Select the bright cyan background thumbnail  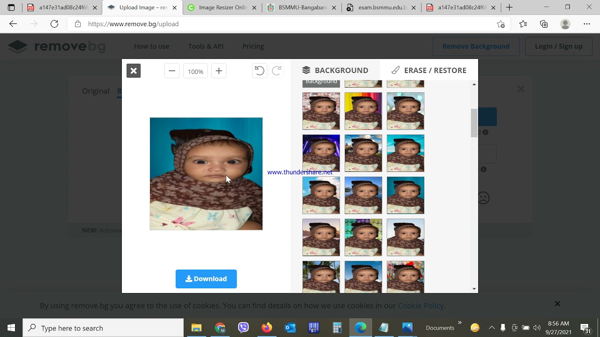click(x=405, y=153)
